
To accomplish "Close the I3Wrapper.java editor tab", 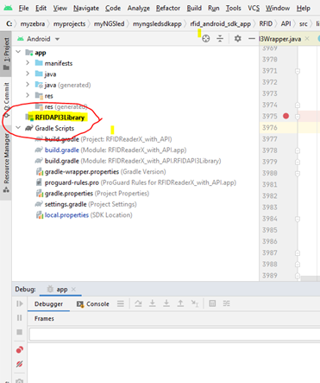I will (x=307, y=38).
